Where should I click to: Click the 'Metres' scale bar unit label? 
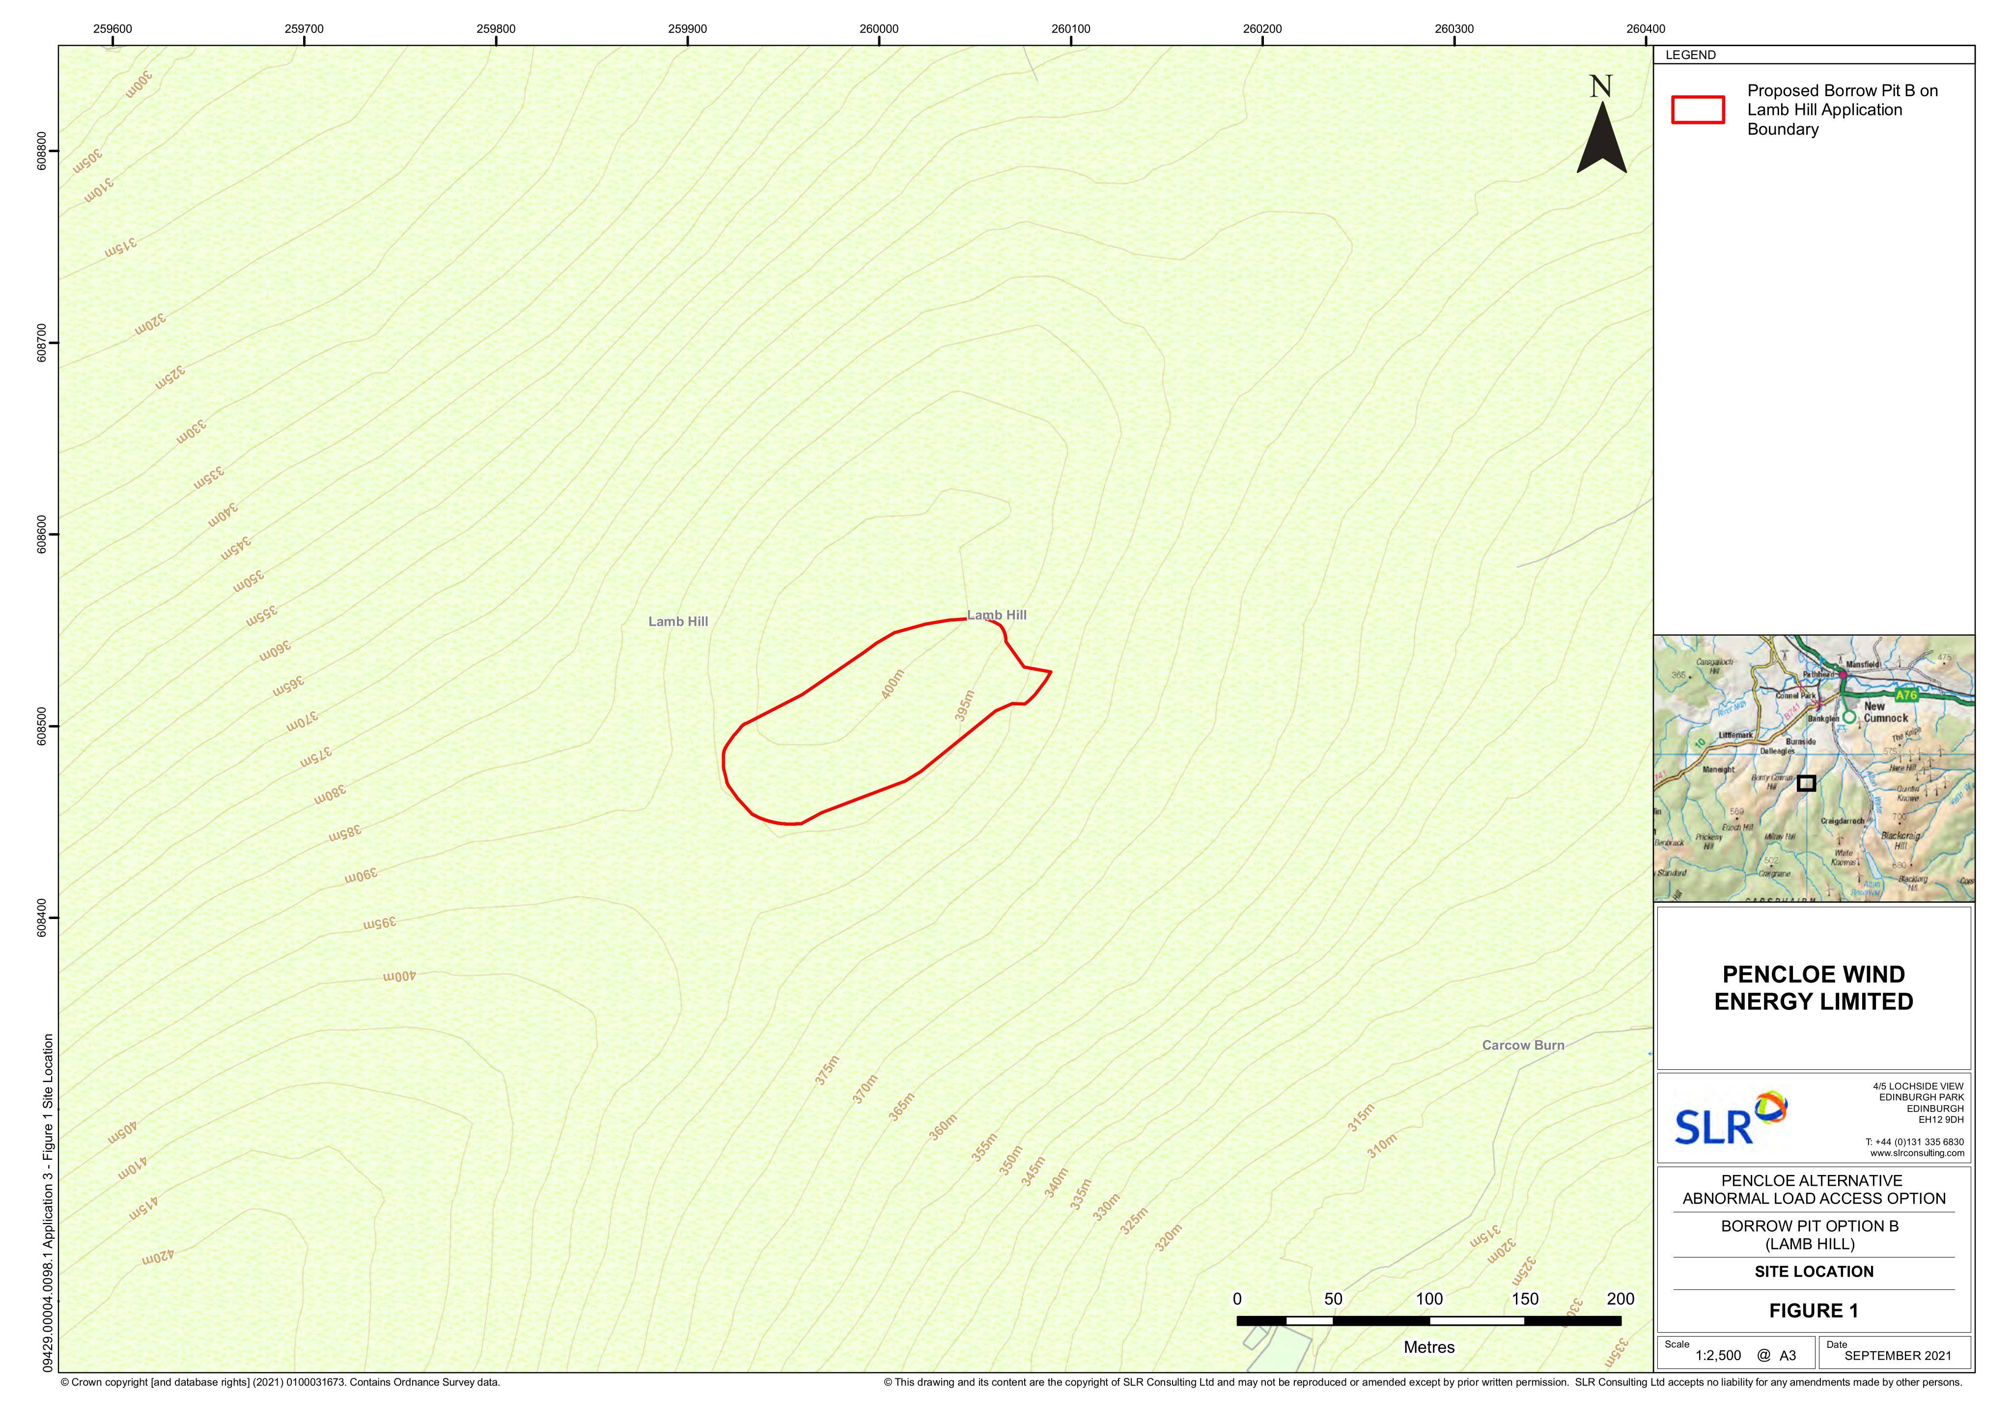click(1429, 1348)
